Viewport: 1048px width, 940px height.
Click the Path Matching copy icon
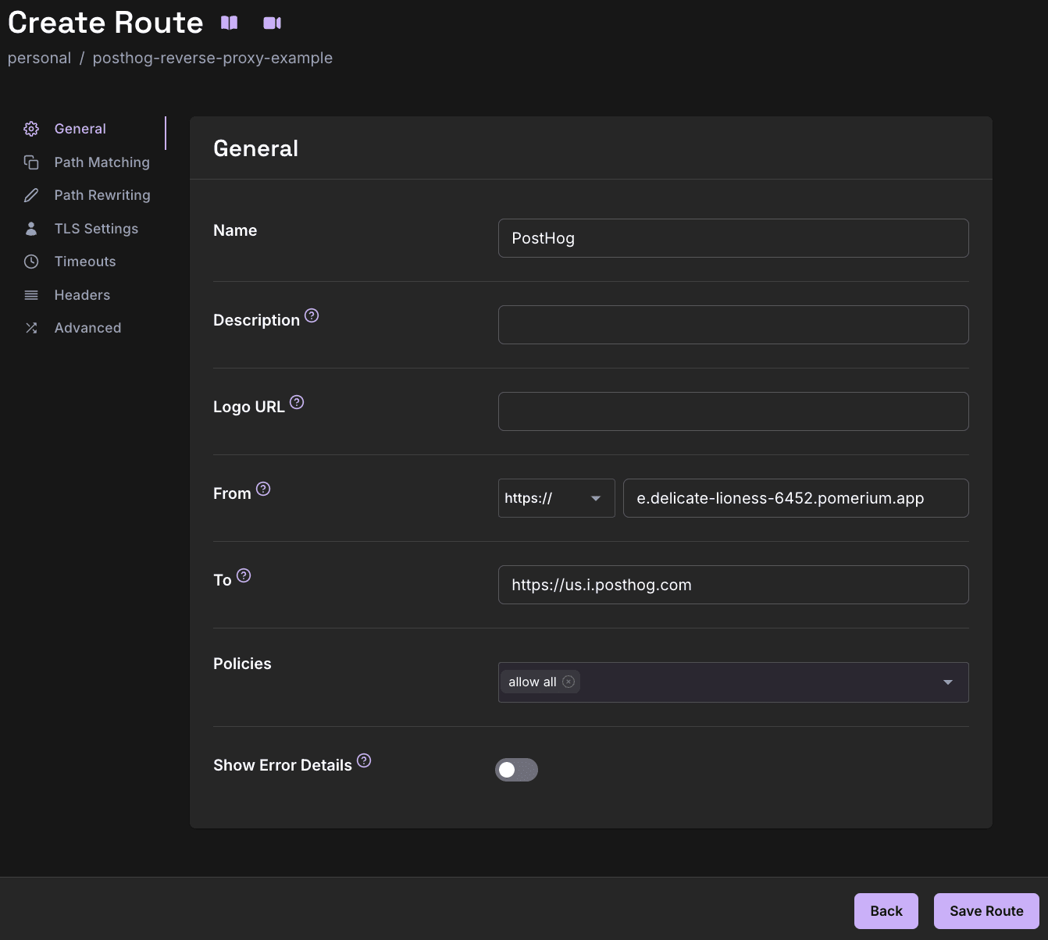pyautogui.click(x=31, y=162)
